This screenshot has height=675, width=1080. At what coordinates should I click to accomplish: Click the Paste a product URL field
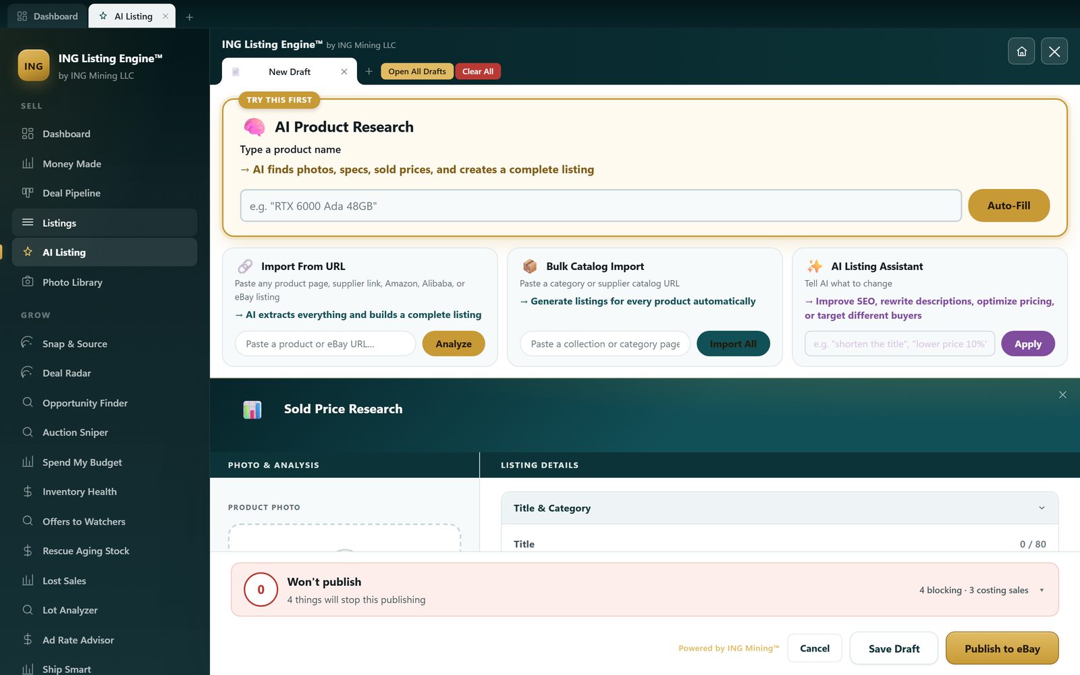click(325, 344)
